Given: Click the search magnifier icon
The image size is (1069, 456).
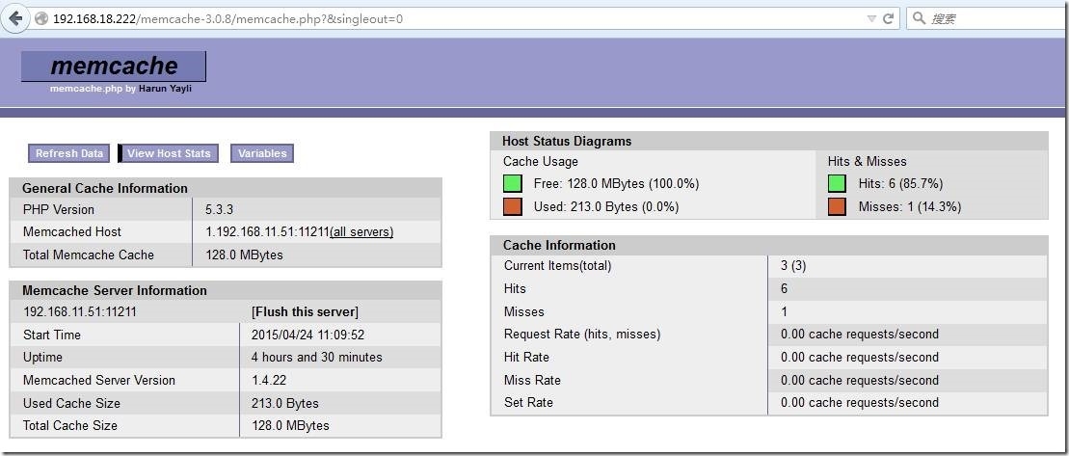Looking at the screenshot, I should (919, 18).
